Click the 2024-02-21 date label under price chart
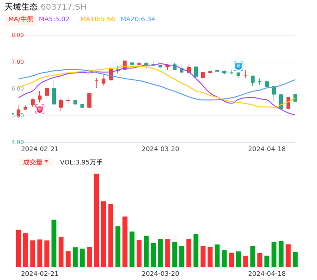The height and width of the screenshot is (280, 317). [40, 149]
